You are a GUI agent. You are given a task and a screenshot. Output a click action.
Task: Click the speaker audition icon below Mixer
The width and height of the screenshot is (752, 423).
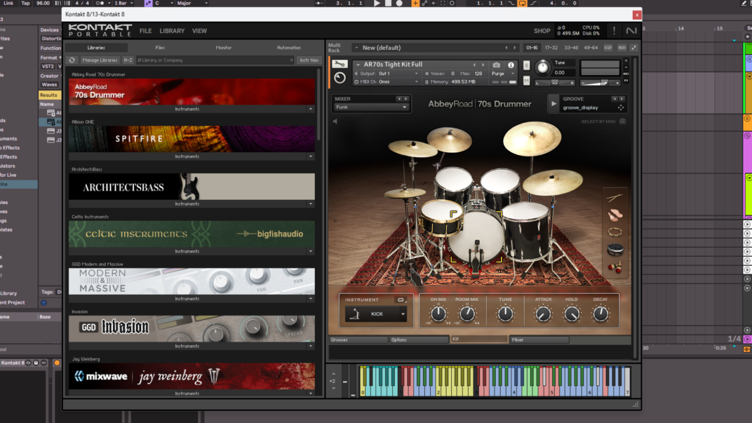coord(335,122)
